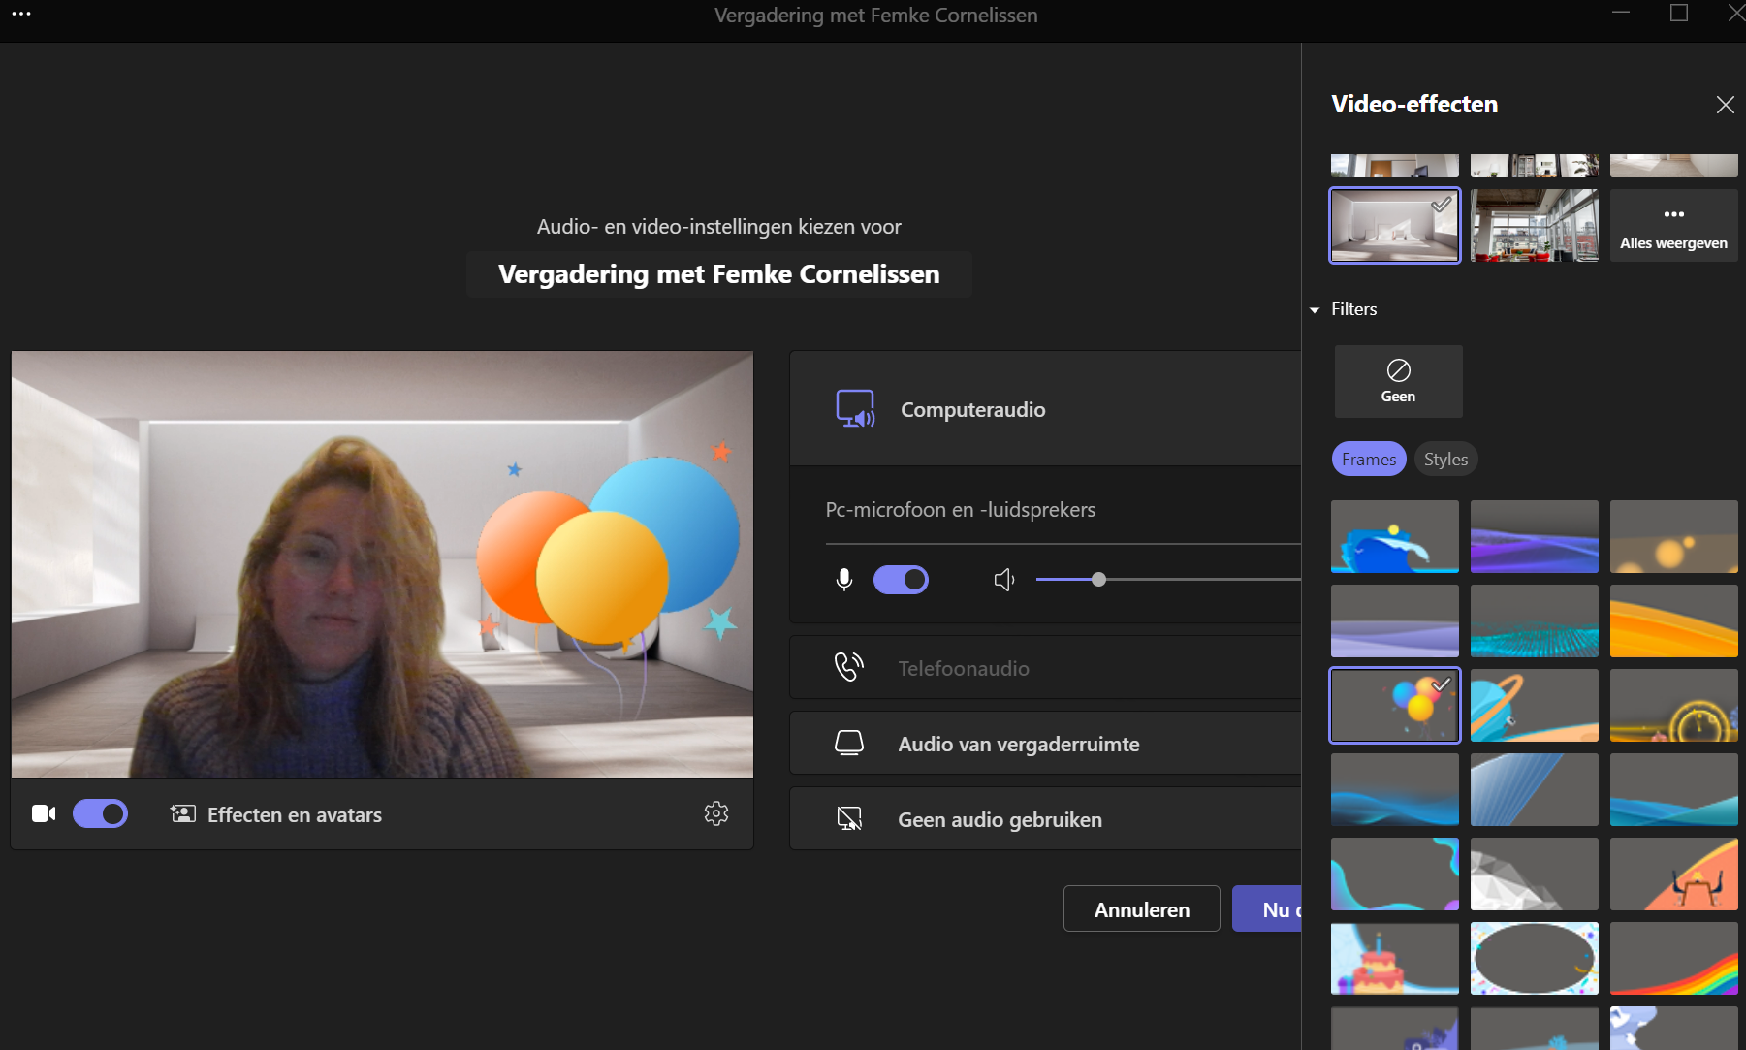This screenshot has width=1746, height=1050.
Task: Switch to the Styles tab
Action: [x=1445, y=459]
